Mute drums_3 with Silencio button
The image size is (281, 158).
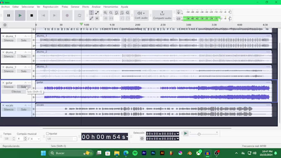(x=9, y=71)
